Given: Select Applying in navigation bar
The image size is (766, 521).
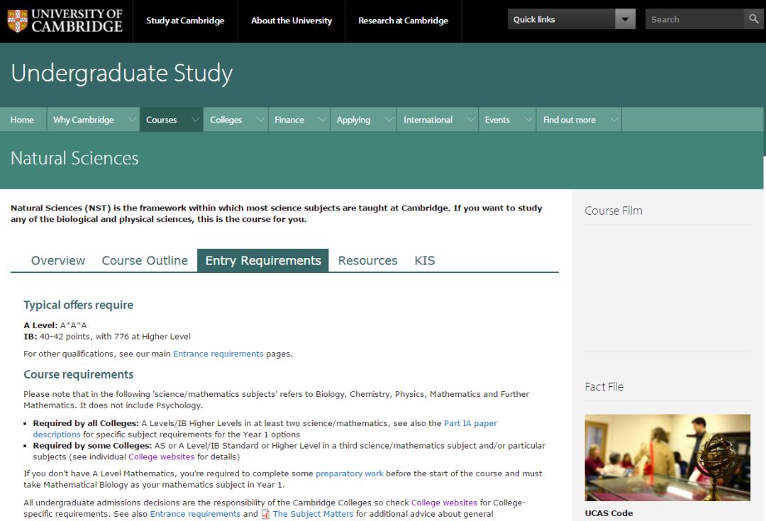Looking at the screenshot, I should pos(353,120).
